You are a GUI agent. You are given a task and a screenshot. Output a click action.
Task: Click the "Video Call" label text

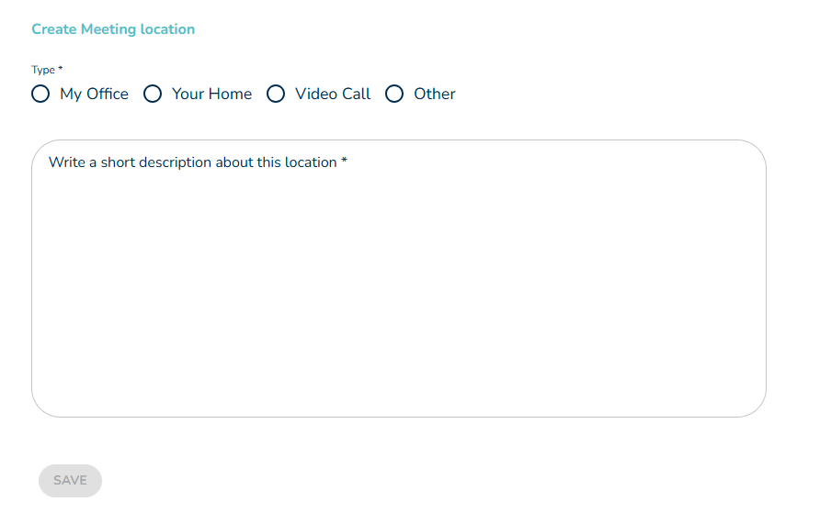point(333,94)
